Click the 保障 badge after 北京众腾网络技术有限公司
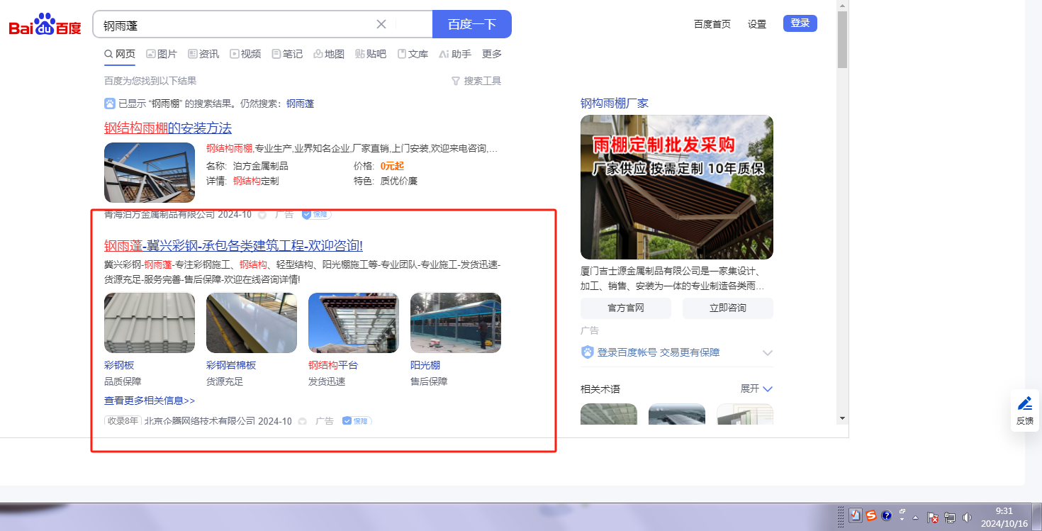 pyautogui.click(x=357, y=421)
